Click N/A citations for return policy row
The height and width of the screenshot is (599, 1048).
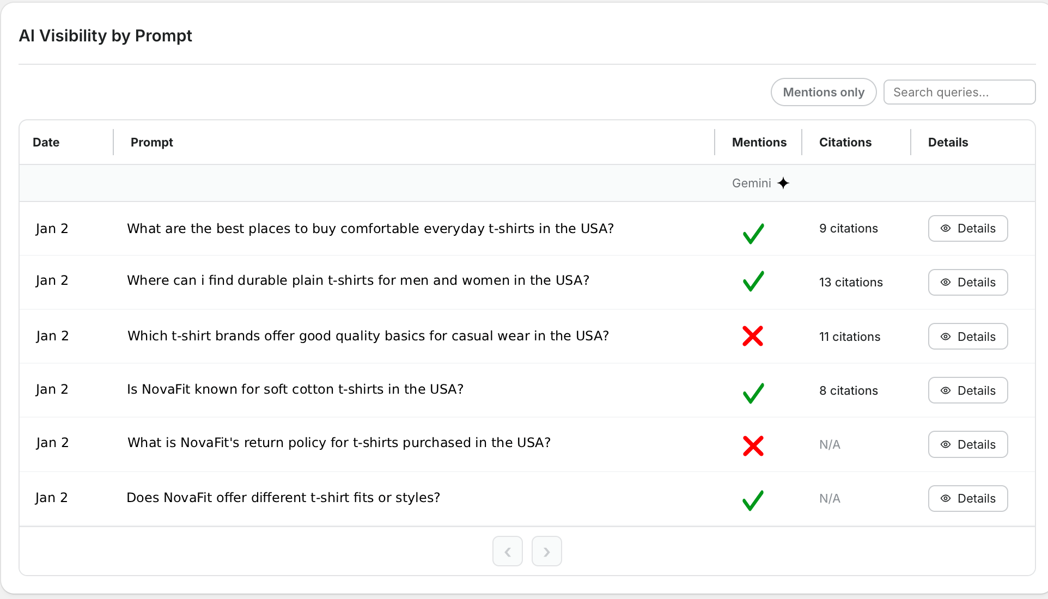click(x=830, y=444)
